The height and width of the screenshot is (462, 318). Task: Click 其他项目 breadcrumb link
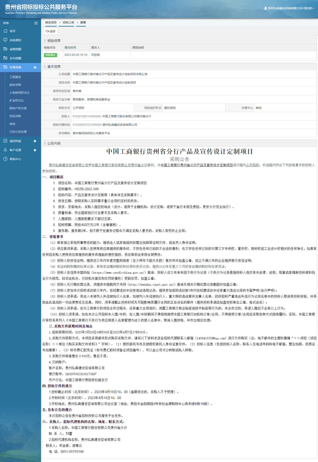tap(51, 23)
